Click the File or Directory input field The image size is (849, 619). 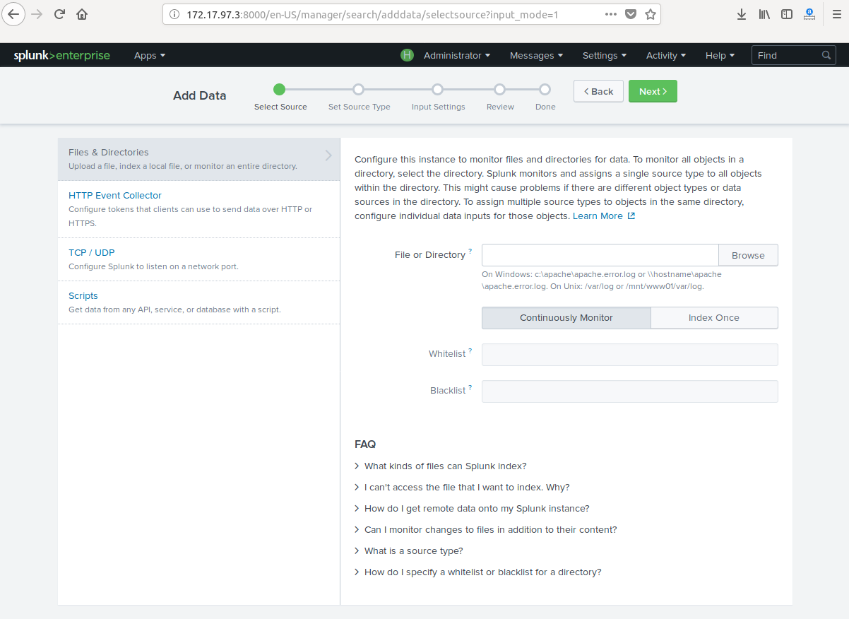[600, 255]
